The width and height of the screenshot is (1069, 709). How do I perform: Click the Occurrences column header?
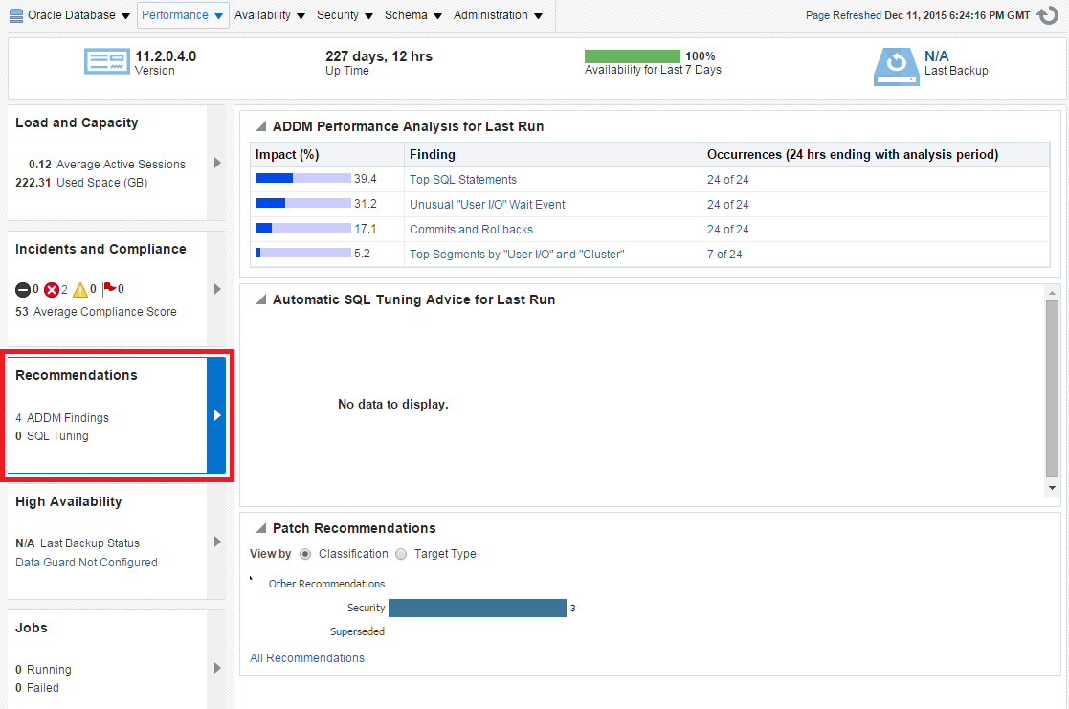click(876, 155)
